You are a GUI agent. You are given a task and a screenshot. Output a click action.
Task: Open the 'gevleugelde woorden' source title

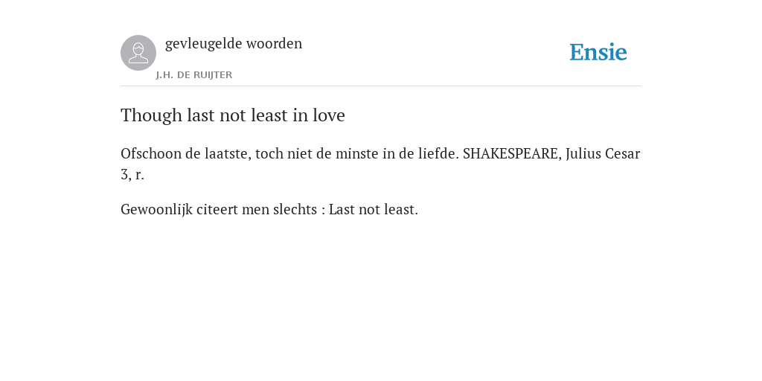tap(234, 44)
